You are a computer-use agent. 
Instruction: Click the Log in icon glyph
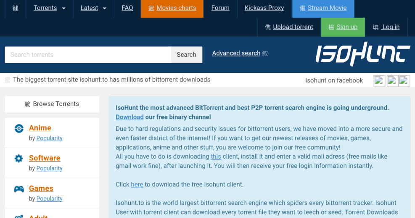(x=375, y=27)
